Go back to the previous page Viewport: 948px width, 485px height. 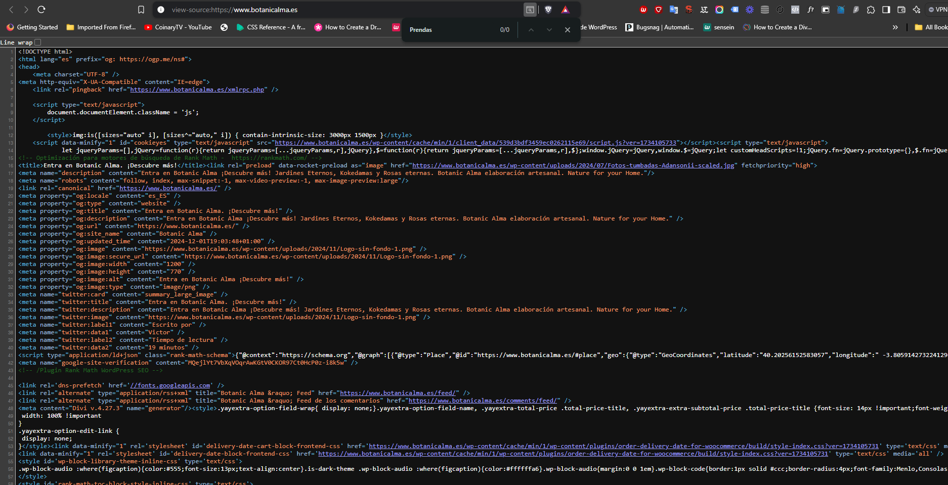[11, 10]
